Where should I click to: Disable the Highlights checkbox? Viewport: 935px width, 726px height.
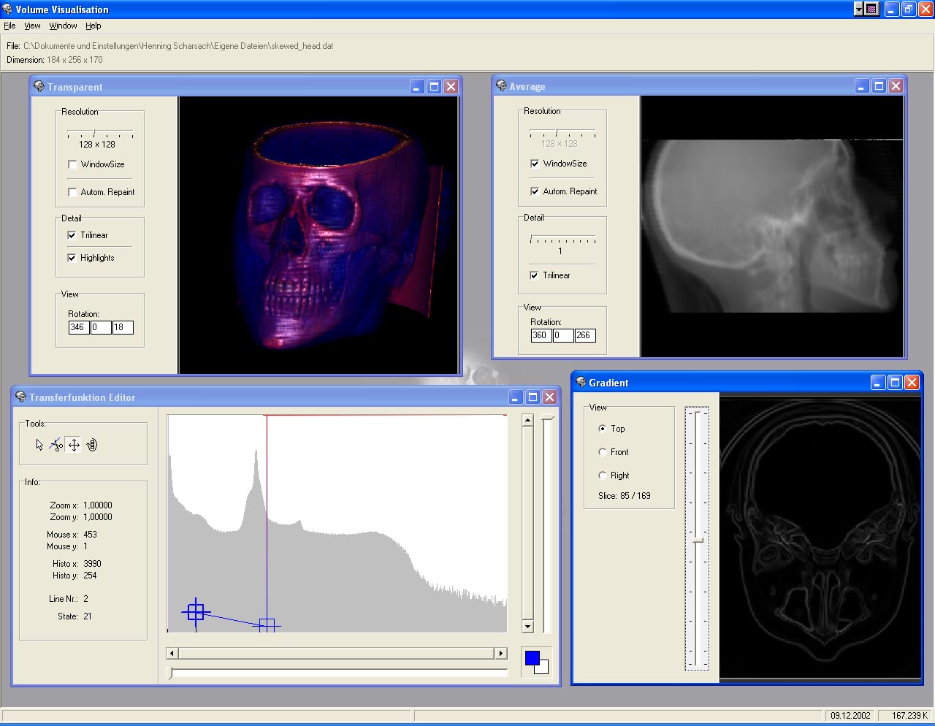pyautogui.click(x=72, y=258)
